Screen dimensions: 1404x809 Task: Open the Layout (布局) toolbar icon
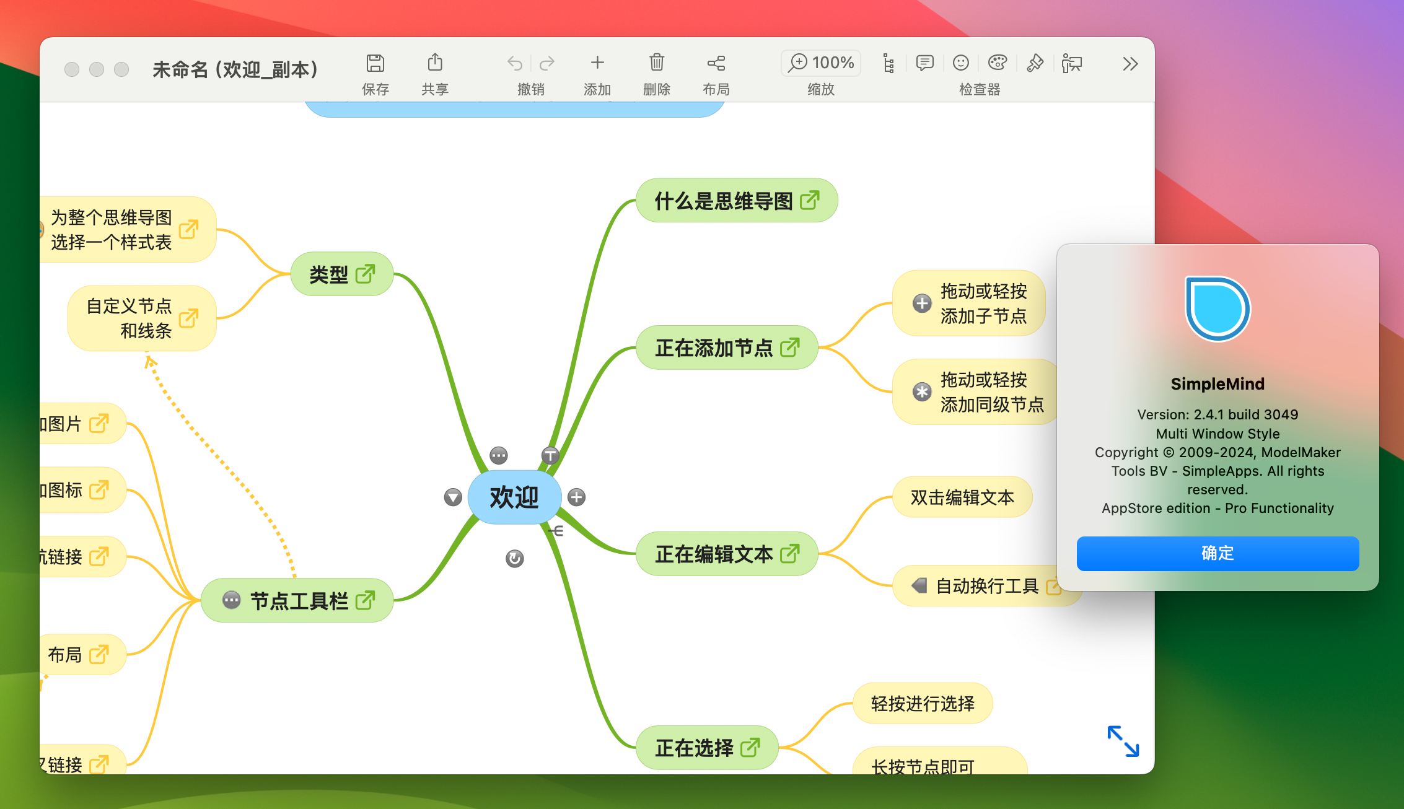click(x=716, y=63)
